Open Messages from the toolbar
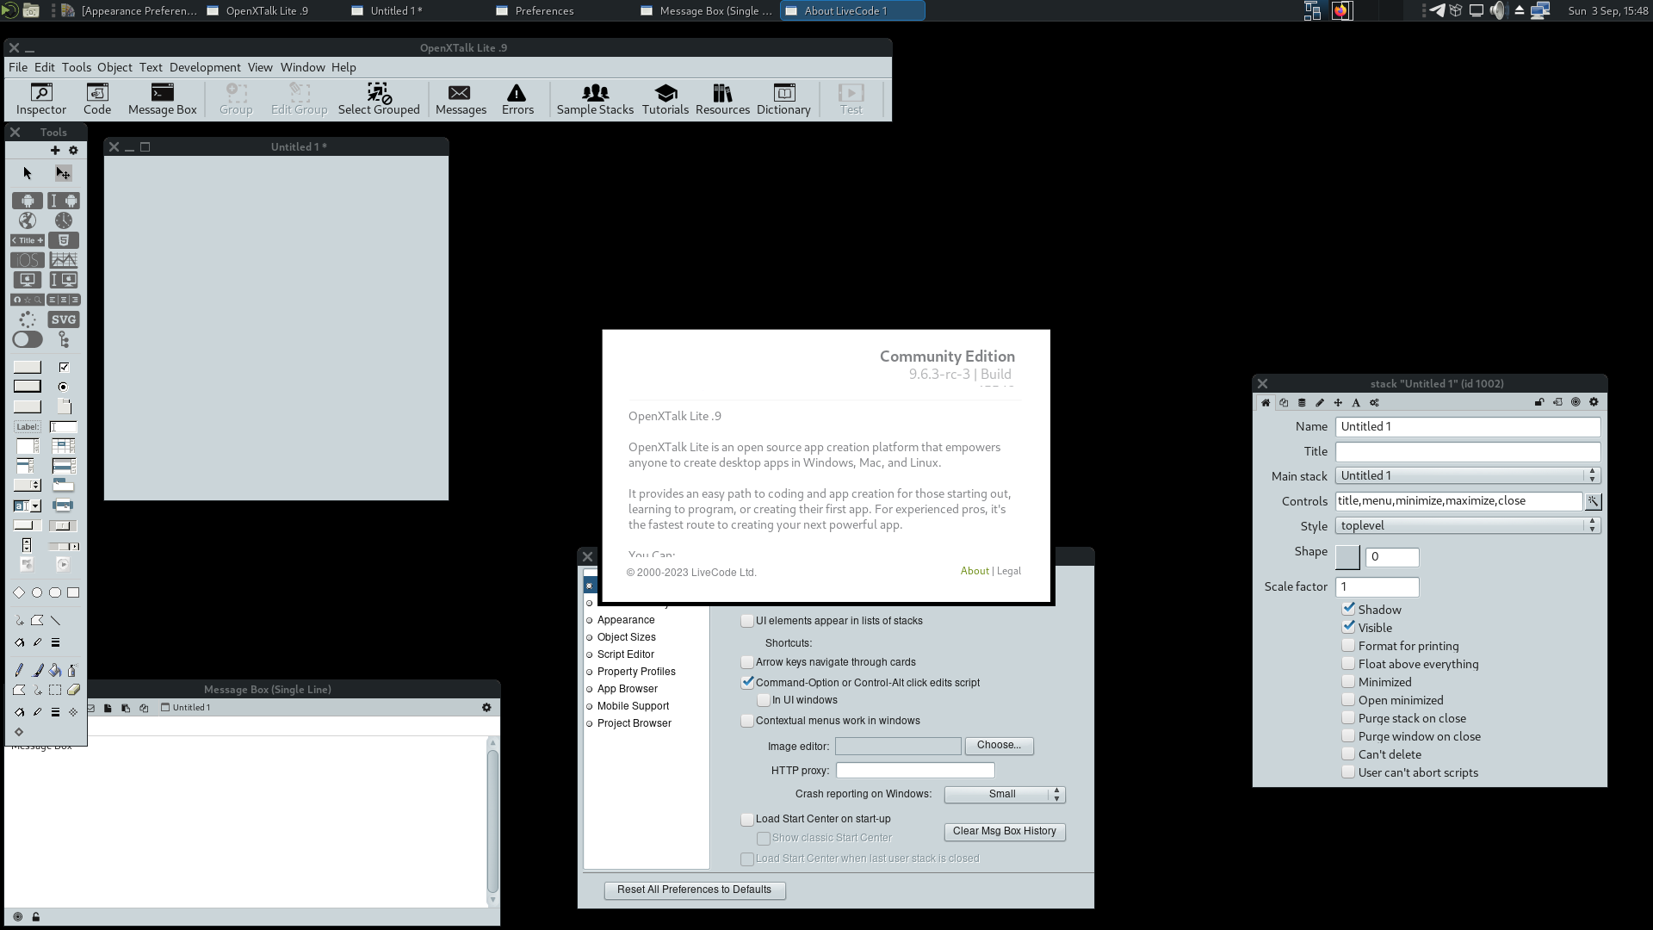This screenshot has width=1653, height=930. [x=461, y=99]
